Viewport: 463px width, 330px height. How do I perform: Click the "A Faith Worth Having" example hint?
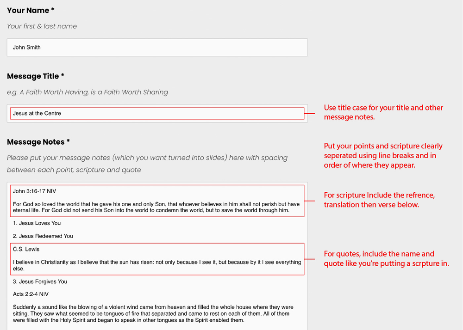88,92
